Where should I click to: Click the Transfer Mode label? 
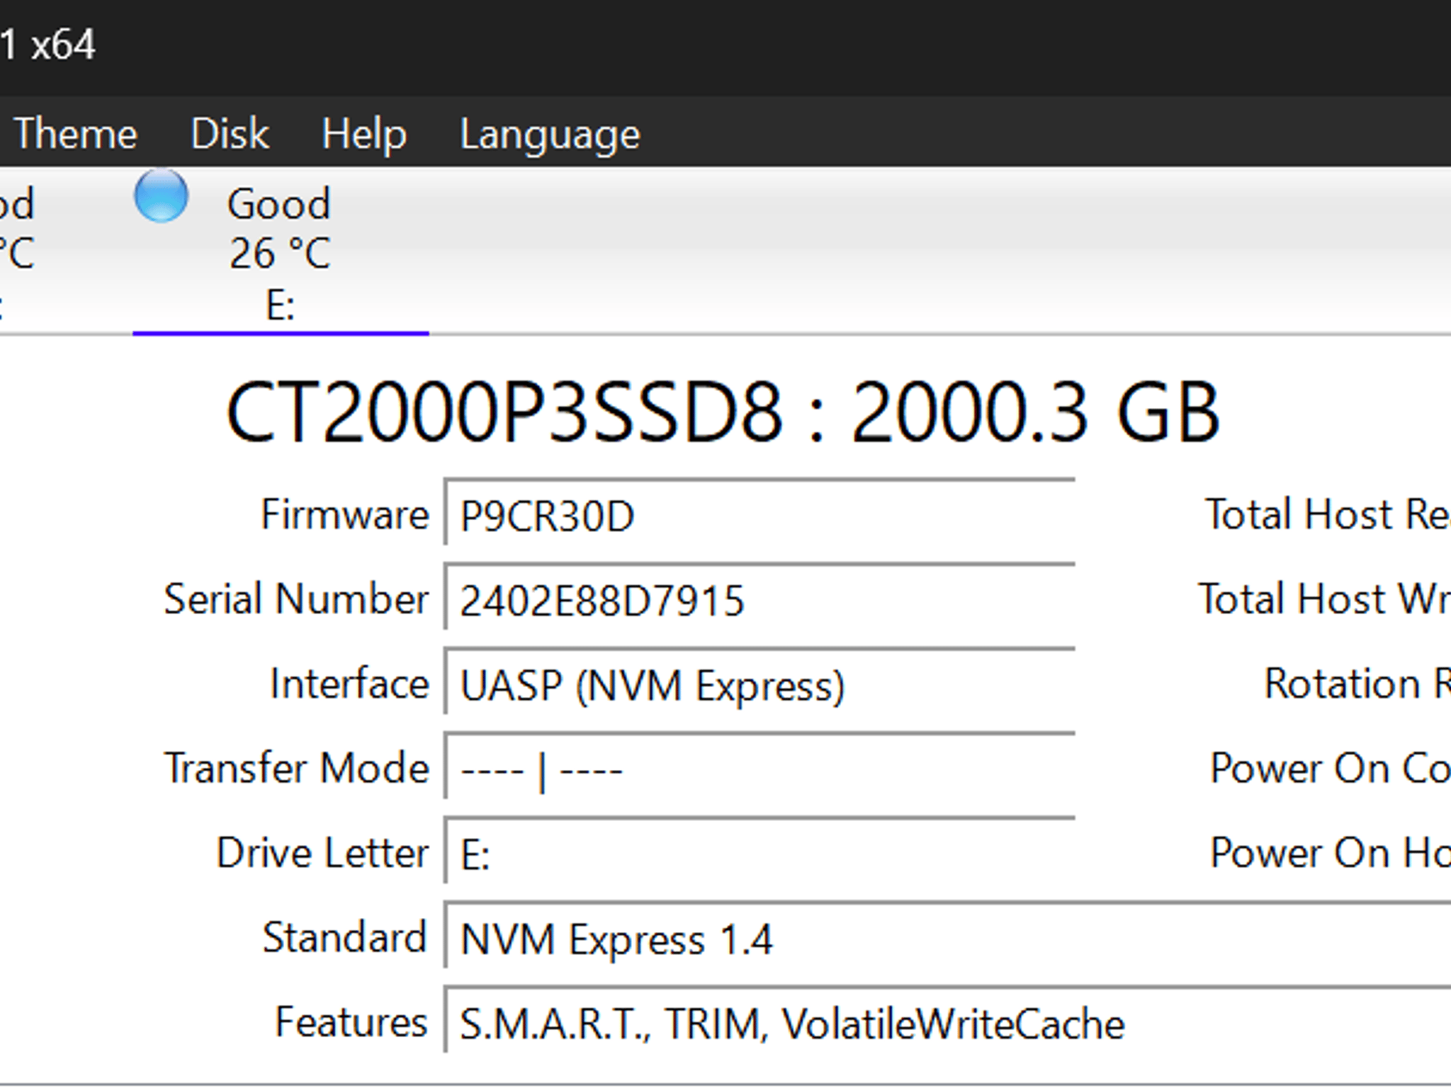[297, 768]
